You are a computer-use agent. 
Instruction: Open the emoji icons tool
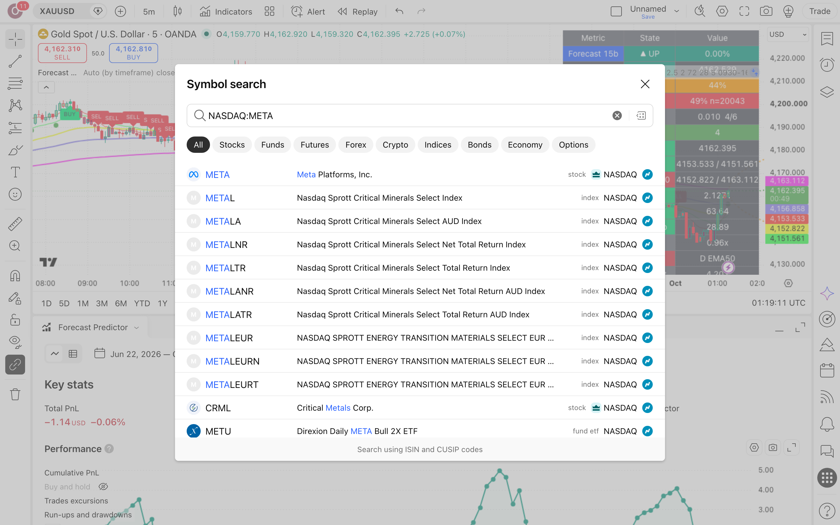pyautogui.click(x=15, y=195)
